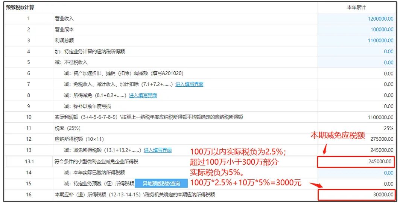The image size is (400, 203).
Task: Select row 减：不征税收入
Action: pos(71,62)
